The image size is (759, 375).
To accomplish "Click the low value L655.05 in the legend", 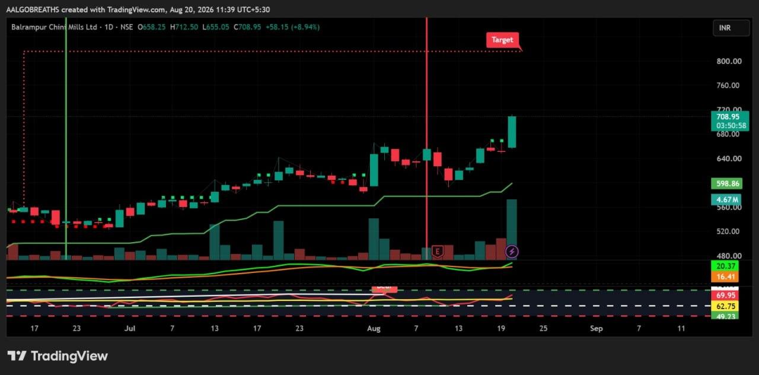I will pyautogui.click(x=215, y=27).
